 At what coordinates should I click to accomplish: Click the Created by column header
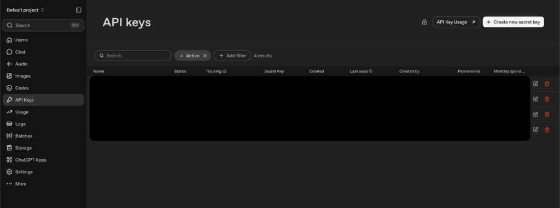point(409,72)
